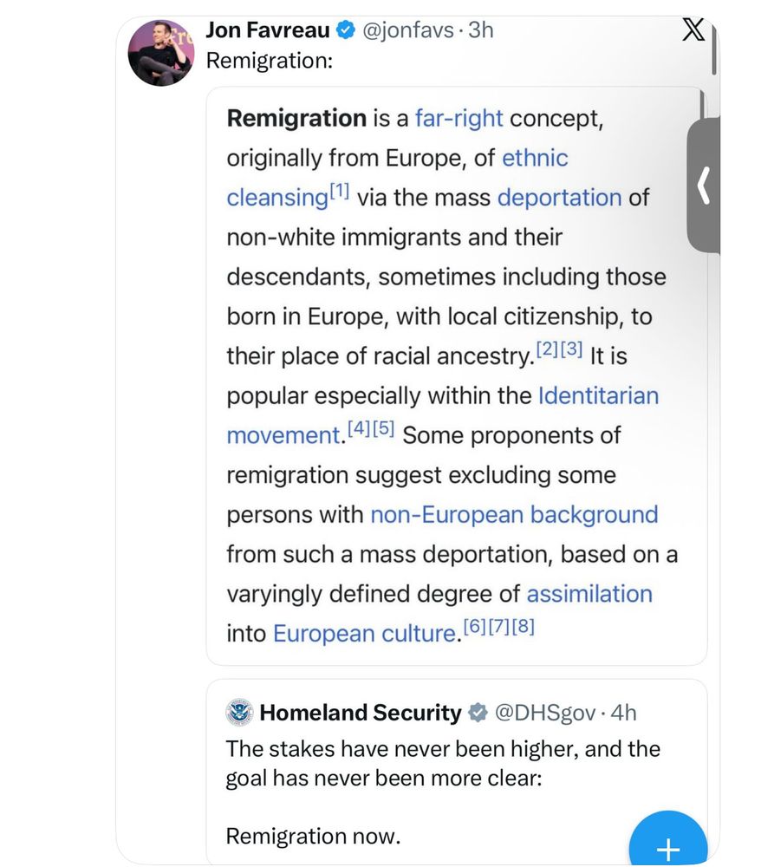Click Jon Favreau's verified badge
This screenshot has height=867, width=774.
[x=344, y=30]
